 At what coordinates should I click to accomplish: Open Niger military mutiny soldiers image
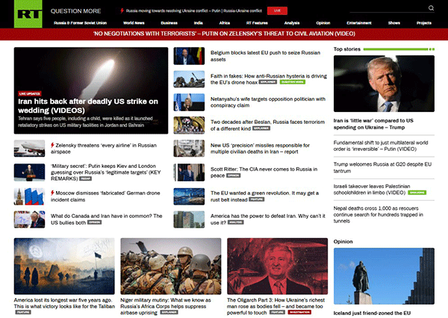171,266
